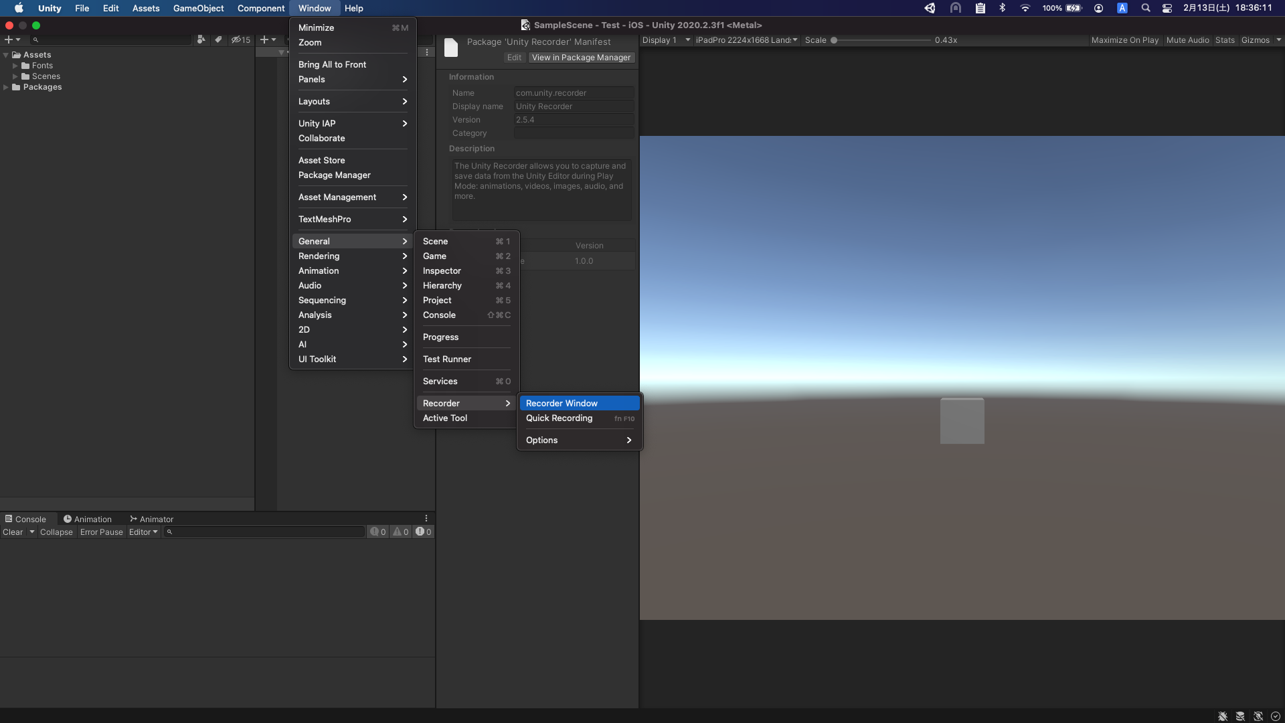Screen dimensions: 1285x723
Task: Collapse the Assets folder tree
Action: [6, 55]
